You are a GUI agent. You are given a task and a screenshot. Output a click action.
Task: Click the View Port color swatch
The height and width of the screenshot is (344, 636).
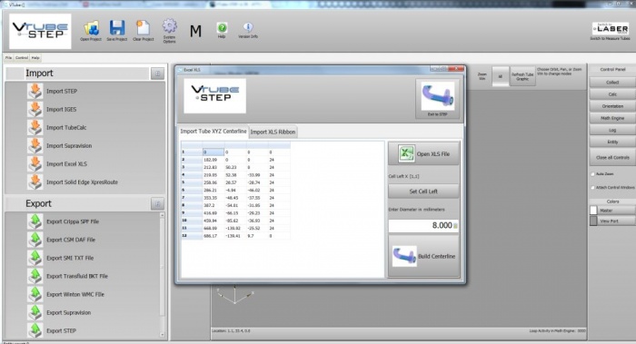click(593, 221)
